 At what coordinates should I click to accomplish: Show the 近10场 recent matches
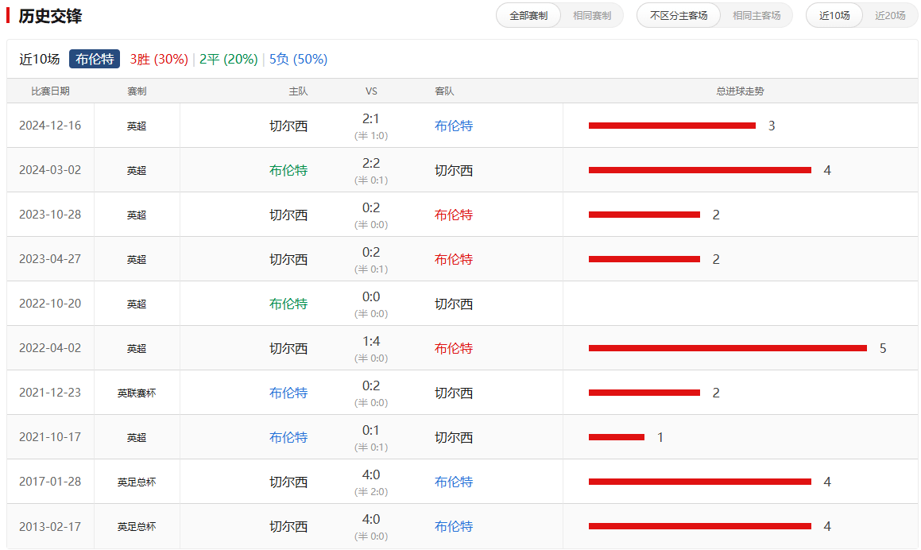point(834,16)
